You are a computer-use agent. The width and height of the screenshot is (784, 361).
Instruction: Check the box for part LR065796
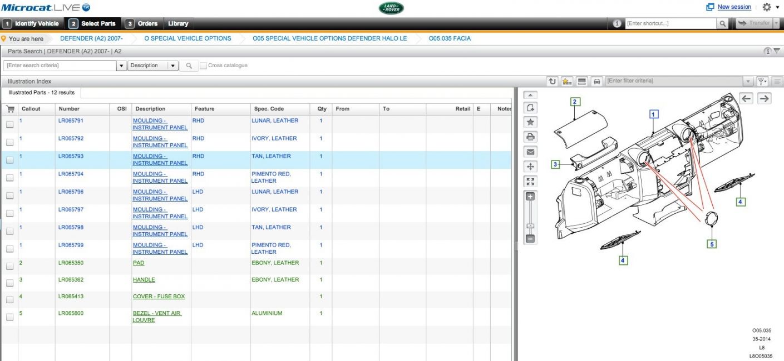click(x=10, y=195)
